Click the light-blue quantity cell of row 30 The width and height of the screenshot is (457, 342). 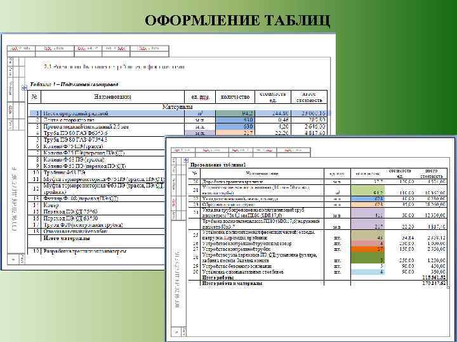368,272
